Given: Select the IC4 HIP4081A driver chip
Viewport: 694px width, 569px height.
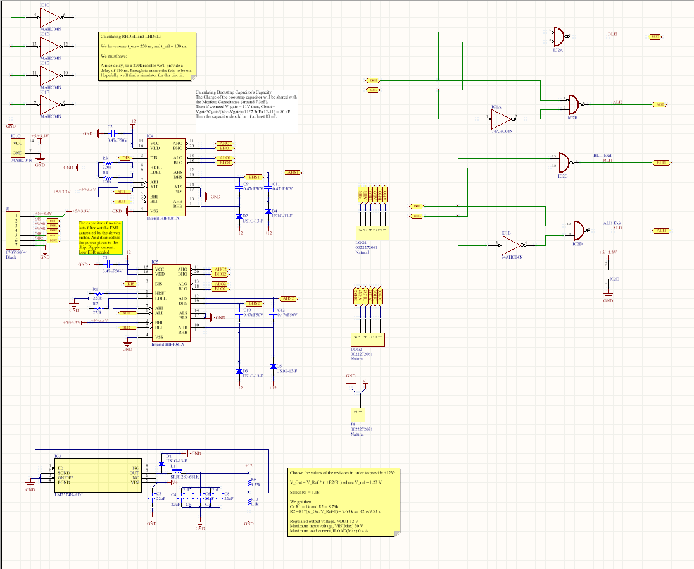Looking at the screenshot, I should (x=167, y=178).
